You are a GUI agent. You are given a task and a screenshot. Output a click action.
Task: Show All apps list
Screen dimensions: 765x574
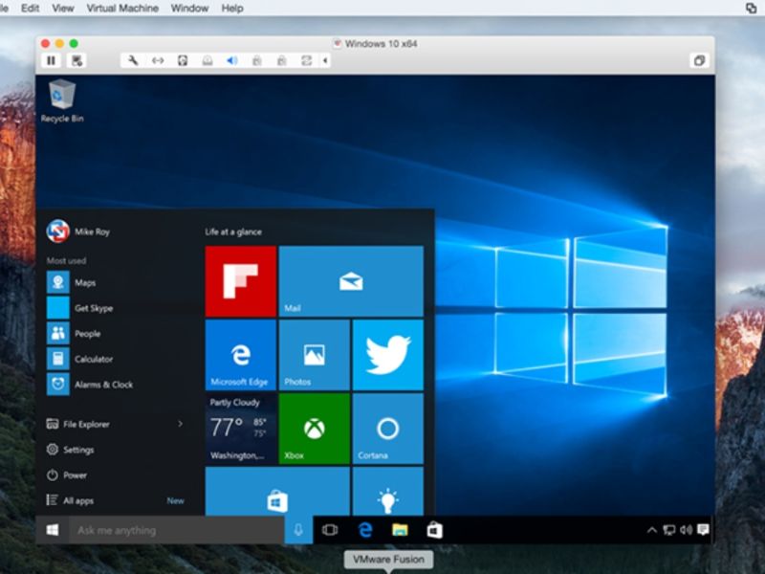[x=70, y=500]
